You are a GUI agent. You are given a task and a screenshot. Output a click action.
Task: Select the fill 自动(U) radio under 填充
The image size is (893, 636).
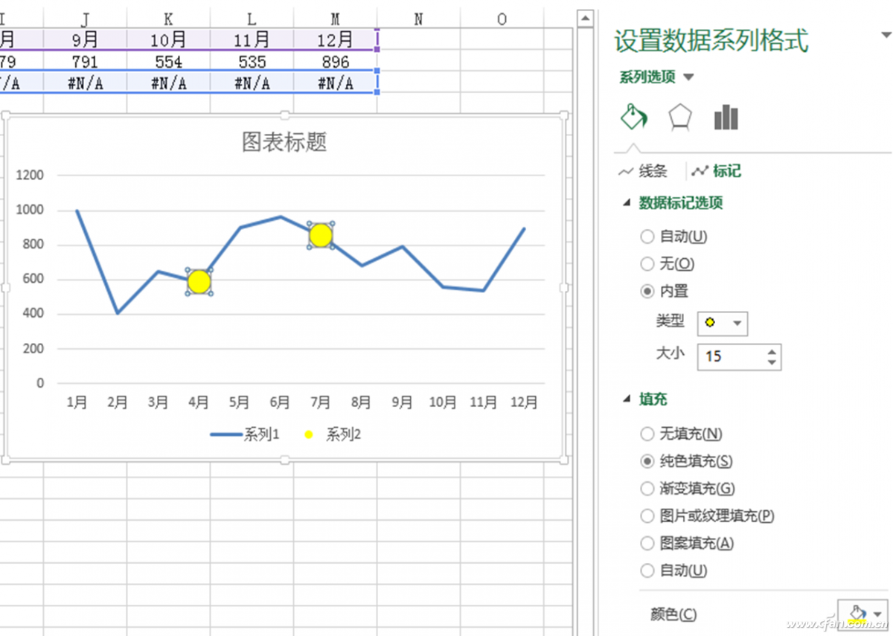point(647,571)
